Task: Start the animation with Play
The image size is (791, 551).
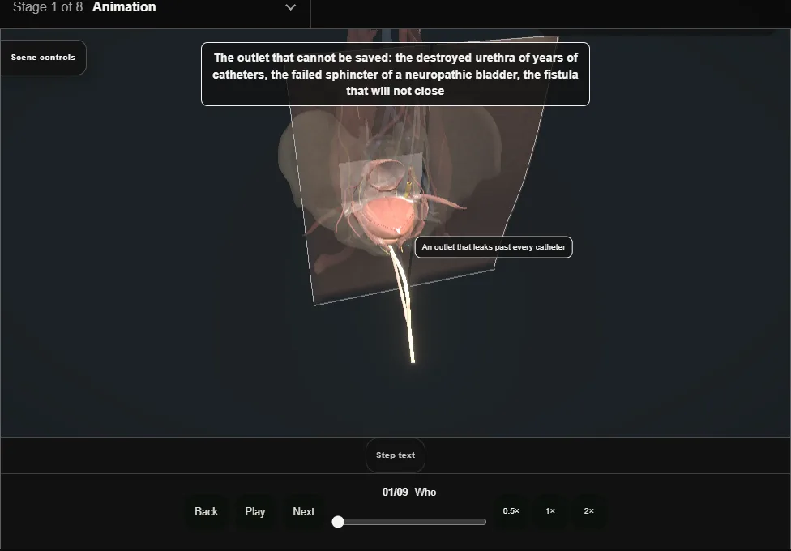Action: (x=255, y=511)
